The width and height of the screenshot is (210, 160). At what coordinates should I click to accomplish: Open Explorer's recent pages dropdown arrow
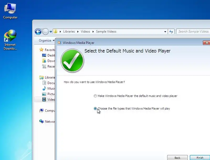point(51,32)
